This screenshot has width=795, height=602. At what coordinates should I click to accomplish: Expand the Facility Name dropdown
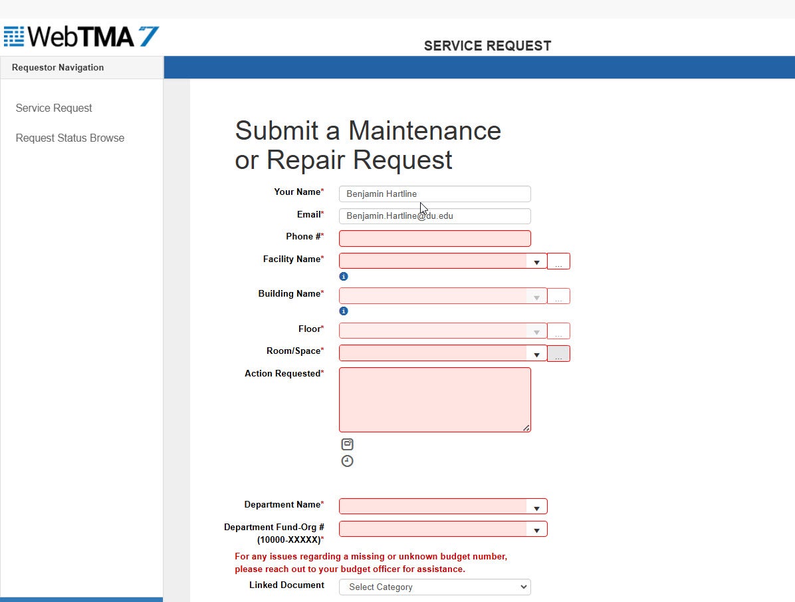click(x=536, y=261)
